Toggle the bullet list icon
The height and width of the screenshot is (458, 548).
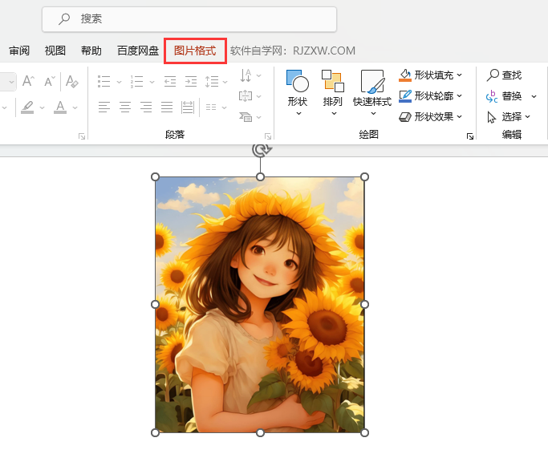[104, 81]
